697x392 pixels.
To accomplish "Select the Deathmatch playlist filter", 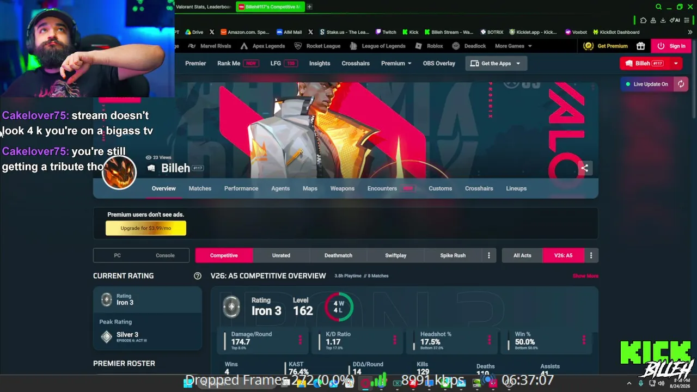I will [338, 255].
